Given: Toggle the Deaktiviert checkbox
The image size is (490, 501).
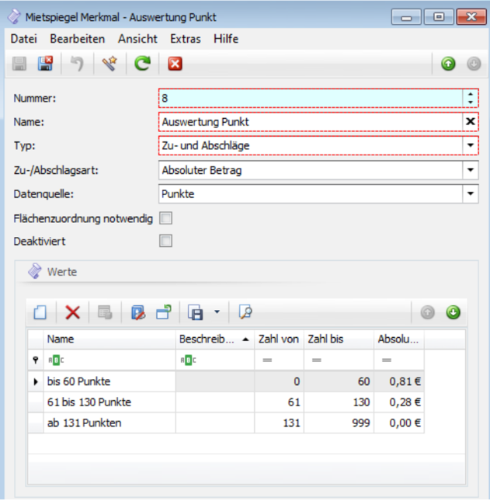Looking at the screenshot, I should [x=165, y=242].
